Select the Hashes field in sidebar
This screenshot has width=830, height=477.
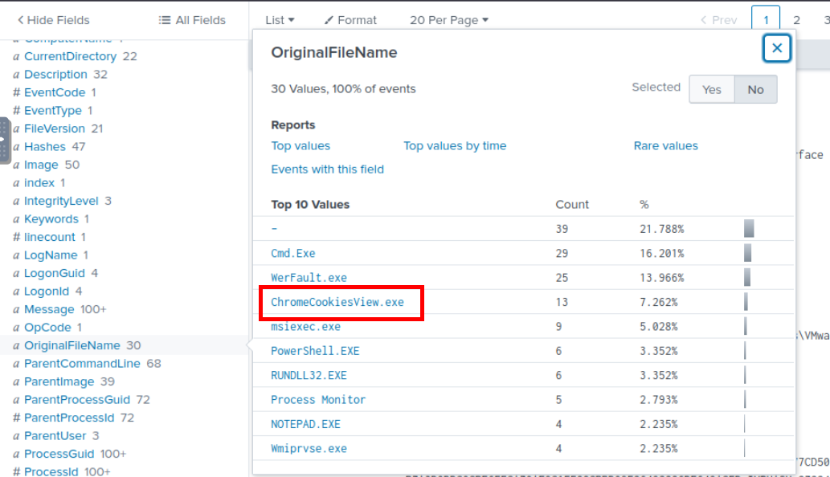point(45,147)
